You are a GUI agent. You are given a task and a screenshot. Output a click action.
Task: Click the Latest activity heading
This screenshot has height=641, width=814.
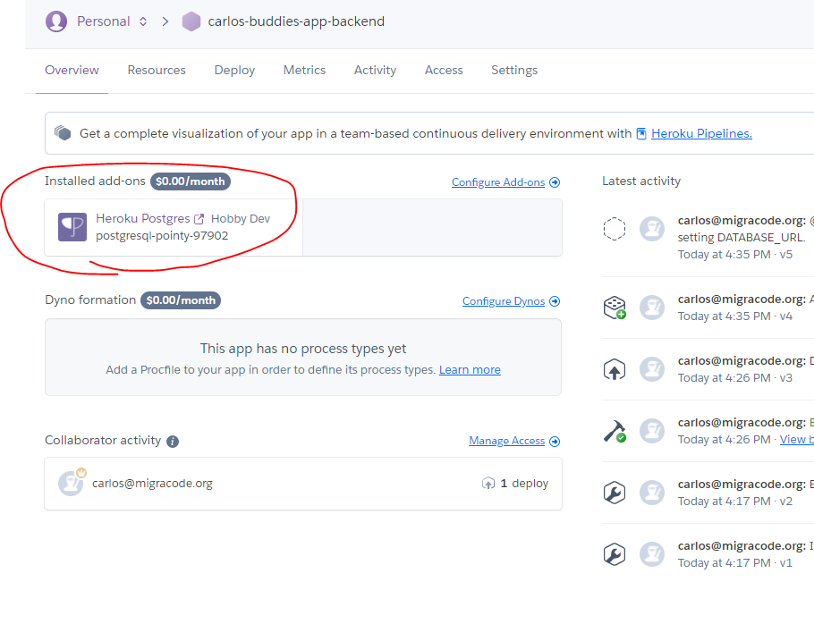pos(641,181)
